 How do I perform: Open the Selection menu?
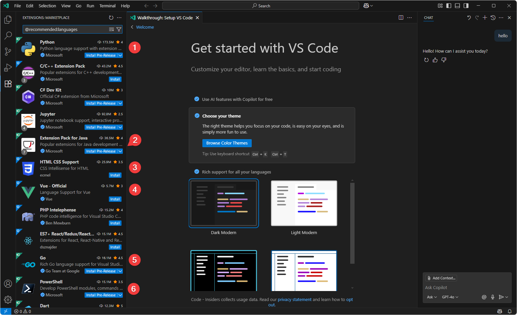[47, 6]
